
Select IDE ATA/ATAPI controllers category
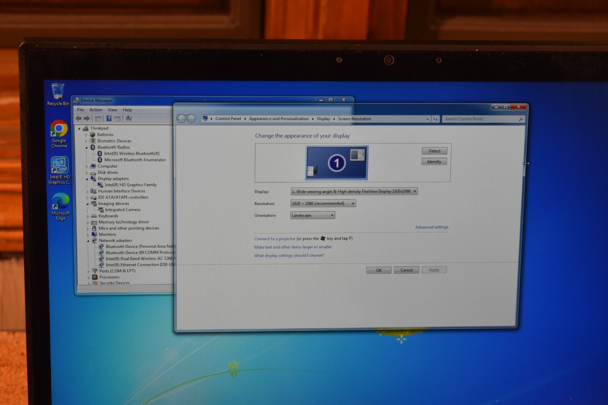click(123, 197)
